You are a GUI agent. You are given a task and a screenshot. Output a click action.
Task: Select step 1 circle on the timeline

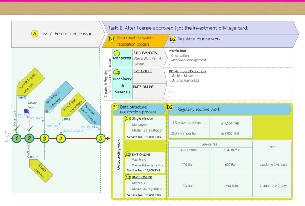pyautogui.click(x=17, y=138)
